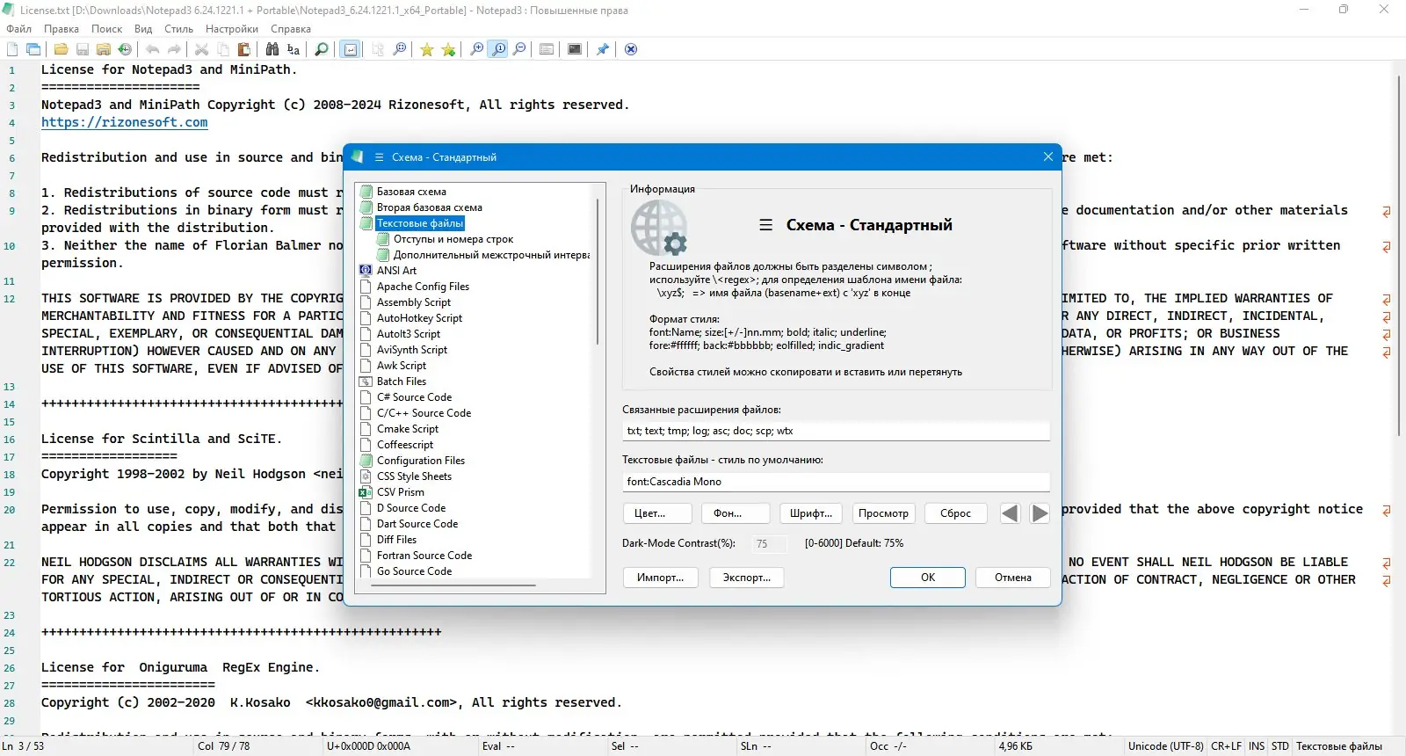Click the Dark-Mode Contrast value field

click(x=770, y=544)
